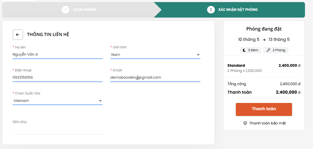
Task: Click the key icon beside 2 Phòng
Action: (x=268, y=50)
